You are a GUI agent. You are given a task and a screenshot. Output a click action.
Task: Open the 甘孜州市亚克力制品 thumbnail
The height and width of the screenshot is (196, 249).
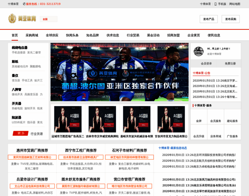click(x=171, y=119)
